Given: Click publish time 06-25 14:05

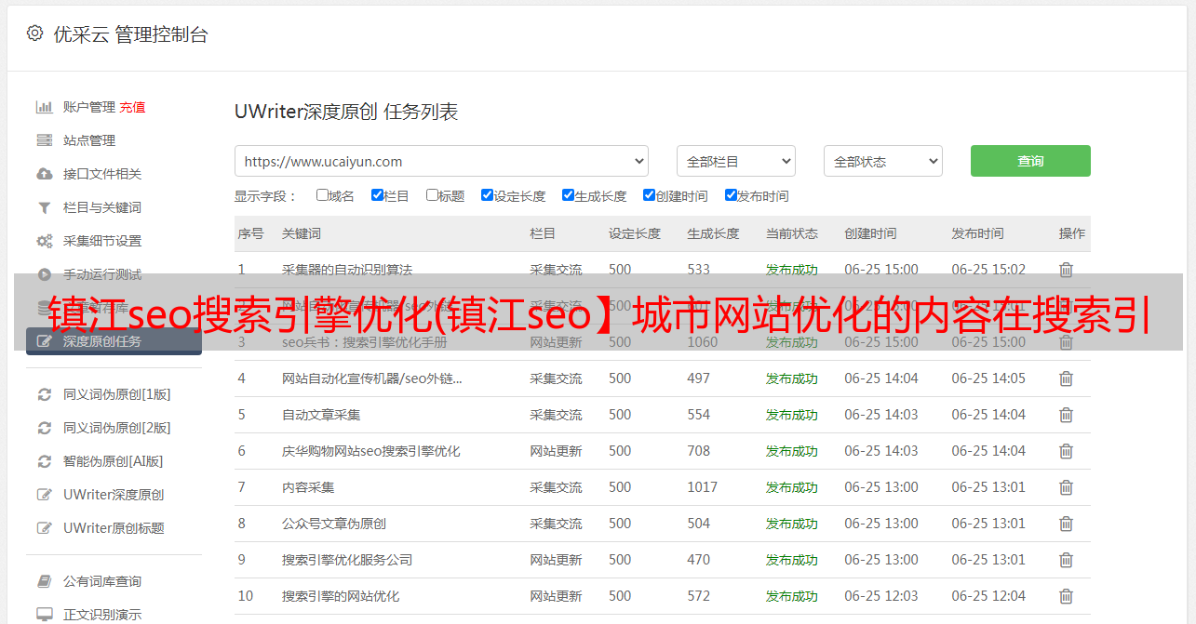Looking at the screenshot, I should click(x=988, y=378).
